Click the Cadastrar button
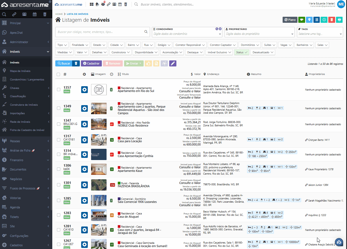 coord(91,63)
